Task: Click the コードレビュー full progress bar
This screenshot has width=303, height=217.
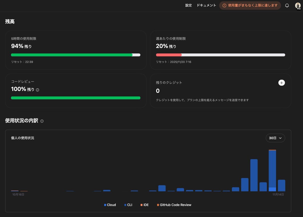Action: tap(75, 98)
